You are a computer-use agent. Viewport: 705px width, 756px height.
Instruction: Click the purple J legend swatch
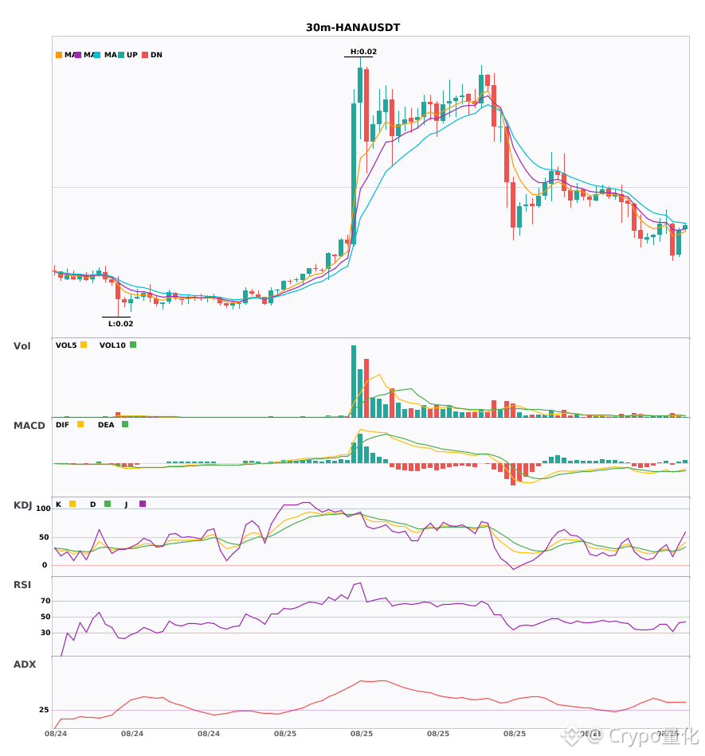[143, 504]
